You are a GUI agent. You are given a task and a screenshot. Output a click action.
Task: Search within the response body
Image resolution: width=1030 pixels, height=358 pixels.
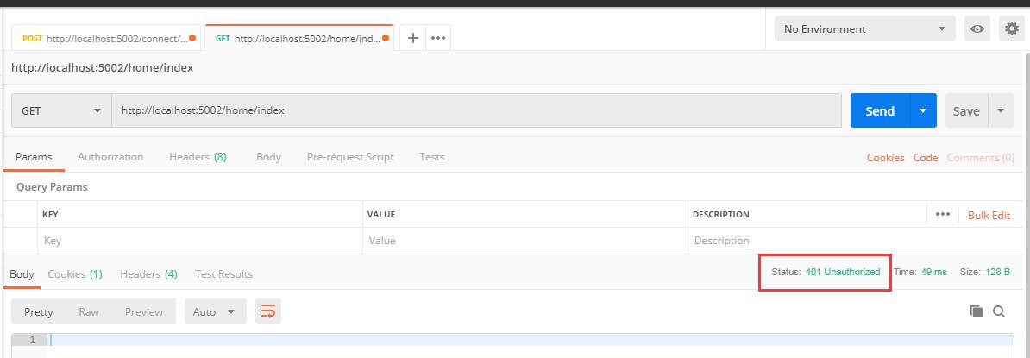pyautogui.click(x=999, y=311)
